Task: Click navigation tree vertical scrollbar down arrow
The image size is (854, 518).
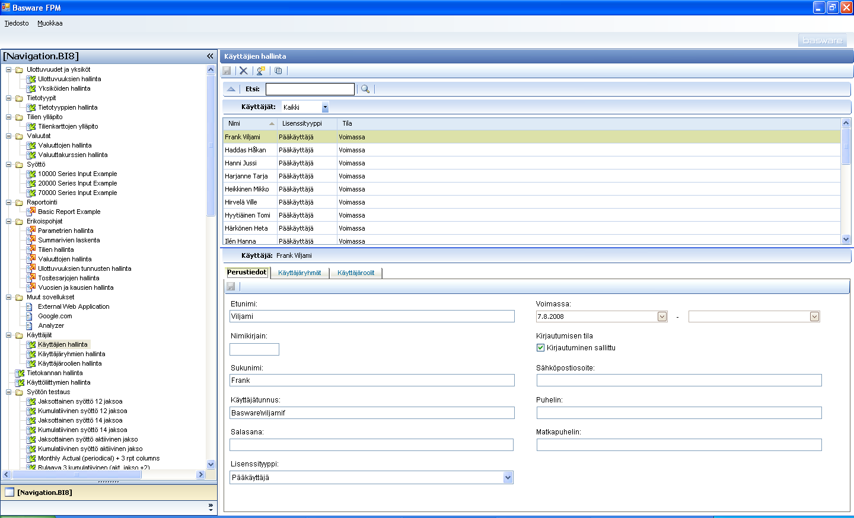Action: pos(211,465)
